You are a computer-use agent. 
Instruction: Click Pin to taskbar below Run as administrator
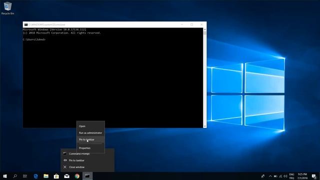tap(90, 139)
